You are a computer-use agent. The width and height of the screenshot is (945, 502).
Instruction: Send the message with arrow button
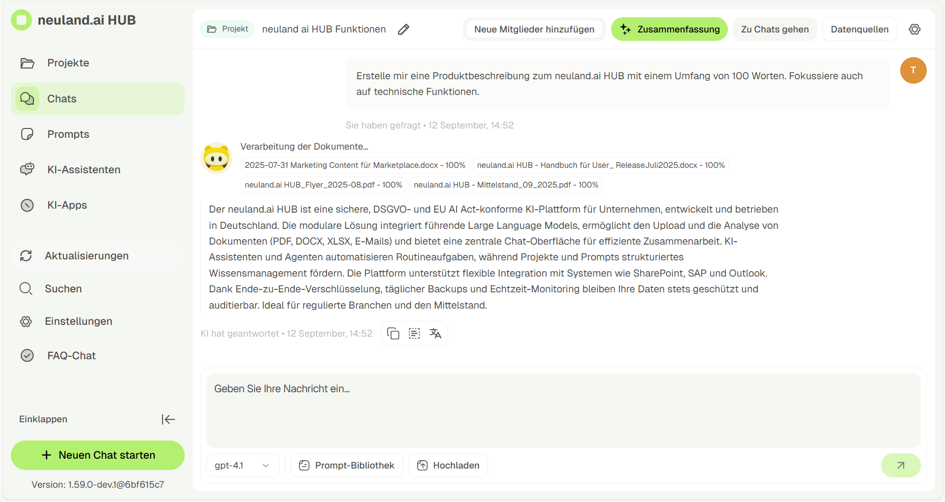900,465
